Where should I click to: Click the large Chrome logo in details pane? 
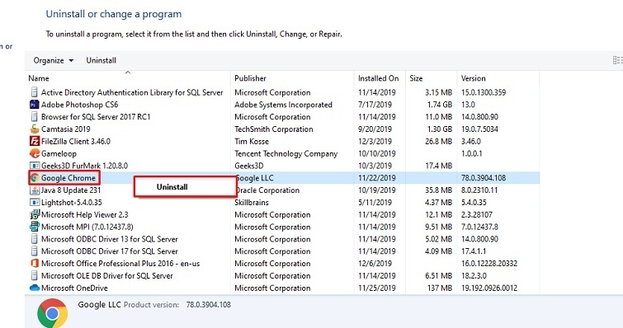[x=53, y=313]
